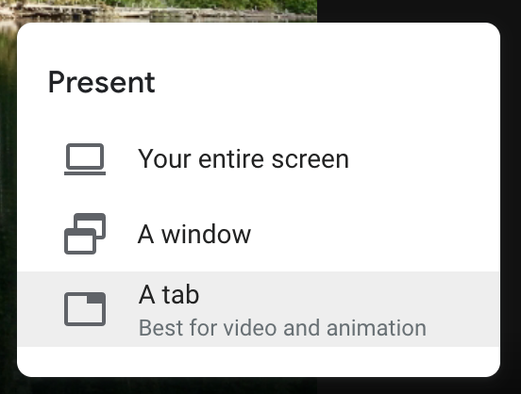The height and width of the screenshot is (394, 521).
Task: Select 'A window' to present
Action: pos(259,234)
